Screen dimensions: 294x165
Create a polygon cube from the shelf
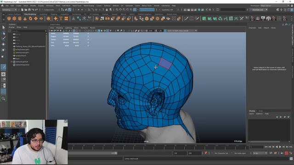pos(14,18)
